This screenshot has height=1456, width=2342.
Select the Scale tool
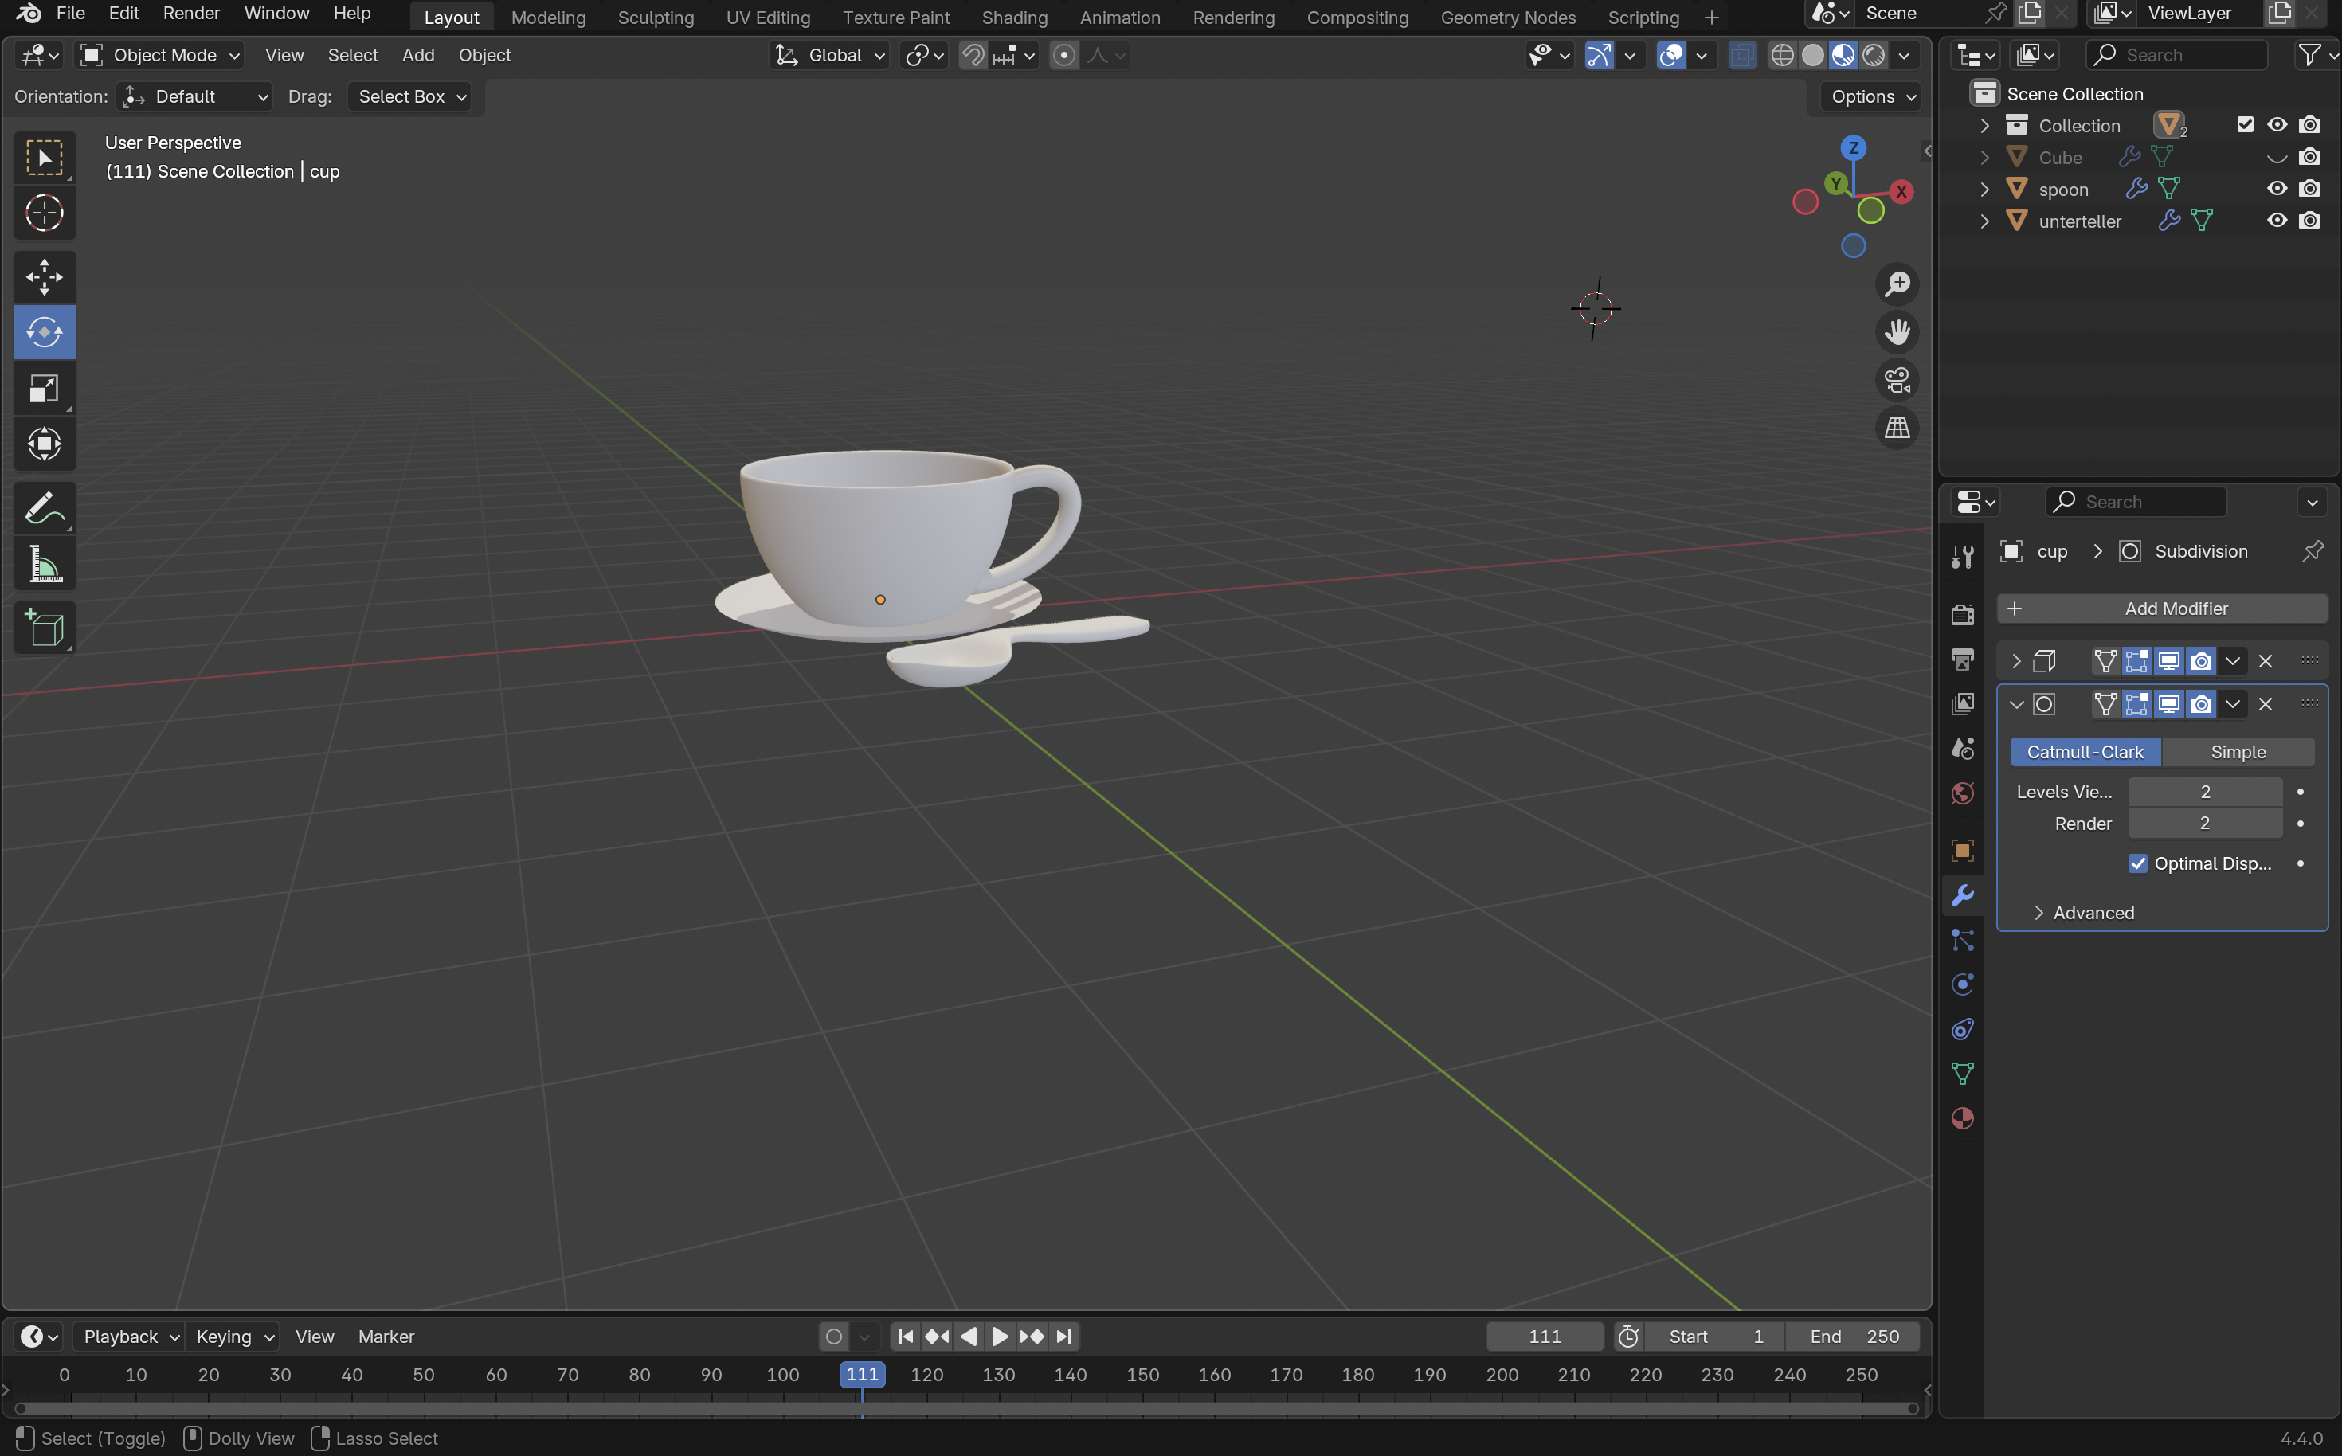[45, 388]
